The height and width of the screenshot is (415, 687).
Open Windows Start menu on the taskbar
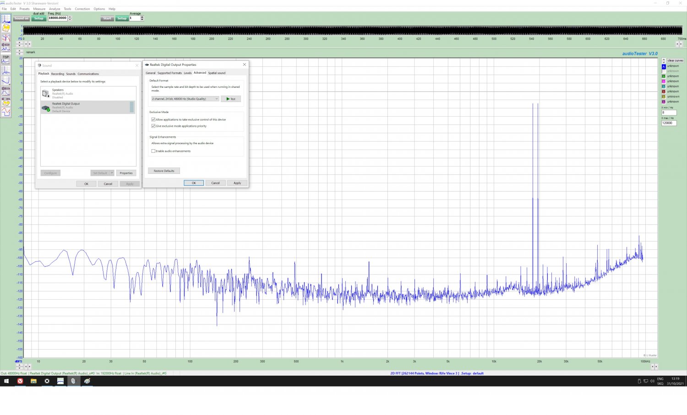(x=6, y=381)
